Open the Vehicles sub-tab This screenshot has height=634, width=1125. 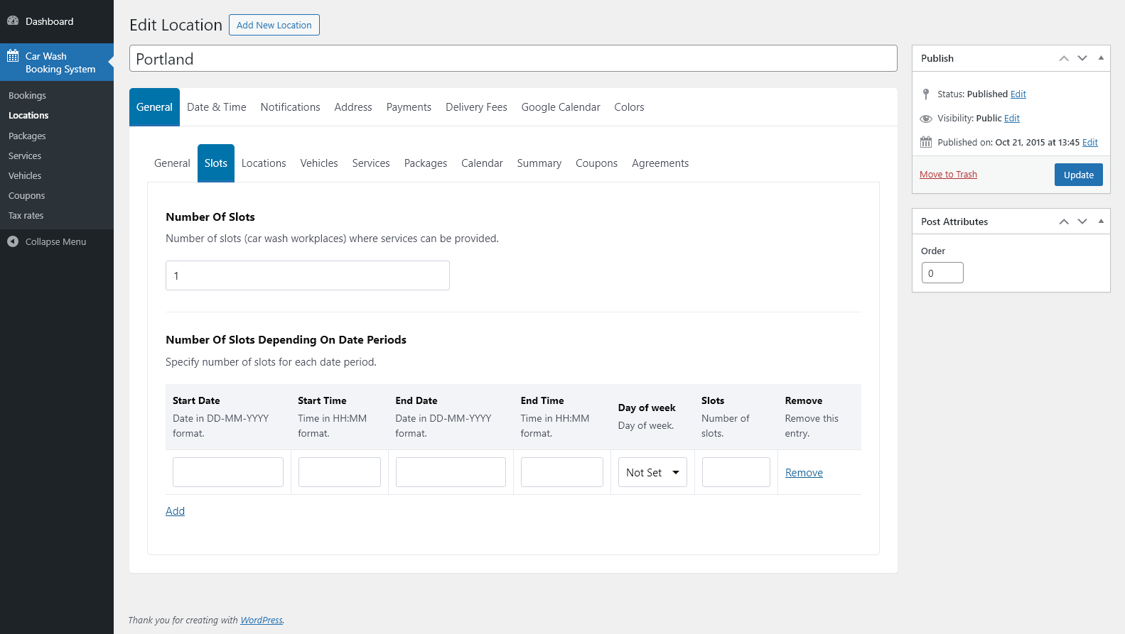click(319, 163)
